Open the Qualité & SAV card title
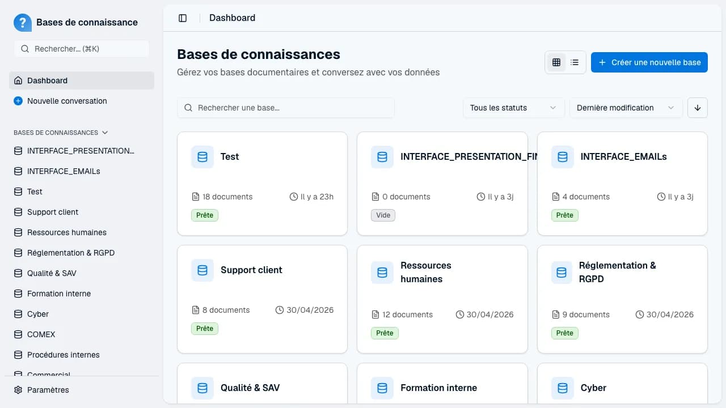 (x=250, y=388)
